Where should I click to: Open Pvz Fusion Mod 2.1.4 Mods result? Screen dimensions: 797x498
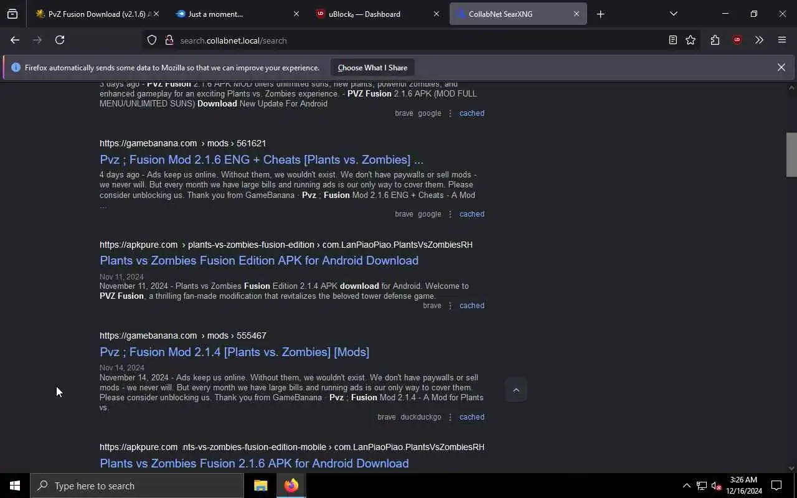tap(234, 352)
